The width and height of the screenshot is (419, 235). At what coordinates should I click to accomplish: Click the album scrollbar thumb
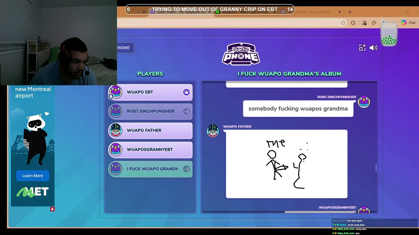click(x=376, y=168)
